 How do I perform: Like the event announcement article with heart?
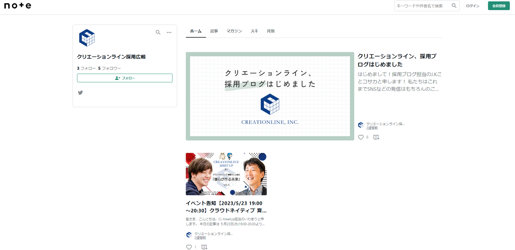point(189,247)
